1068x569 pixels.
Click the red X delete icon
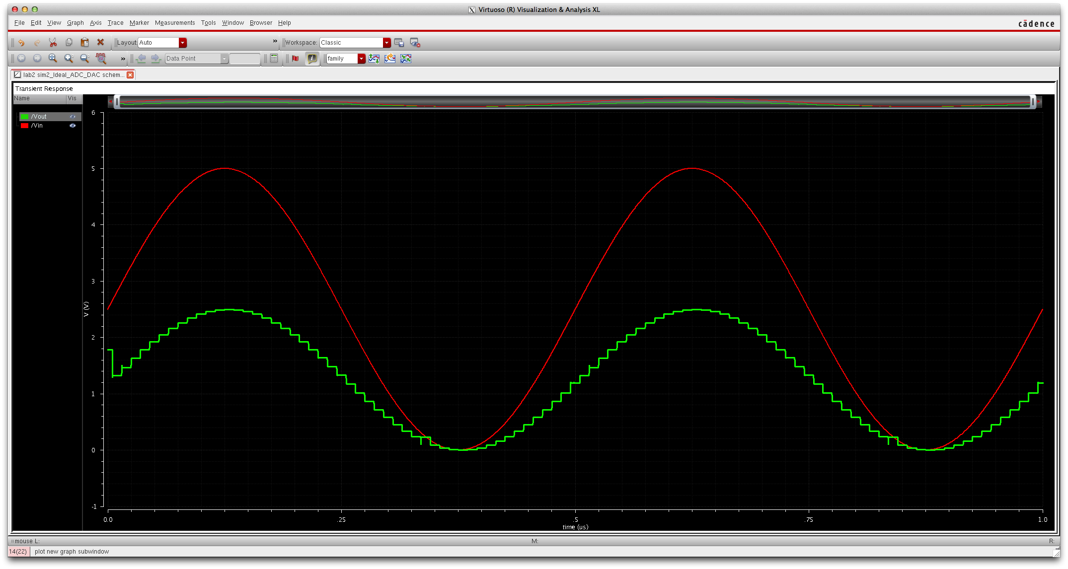click(x=100, y=43)
